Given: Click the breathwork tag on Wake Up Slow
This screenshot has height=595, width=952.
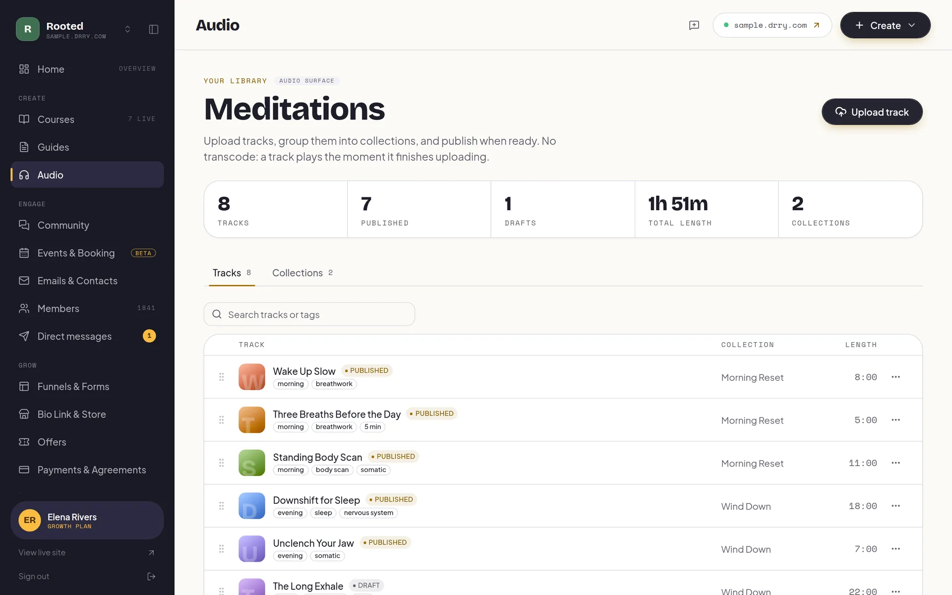Looking at the screenshot, I should pyautogui.click(x=334, y=384).
